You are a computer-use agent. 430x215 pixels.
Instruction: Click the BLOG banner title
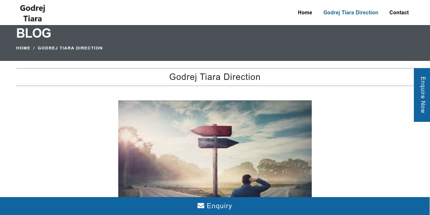pos(34,33)
